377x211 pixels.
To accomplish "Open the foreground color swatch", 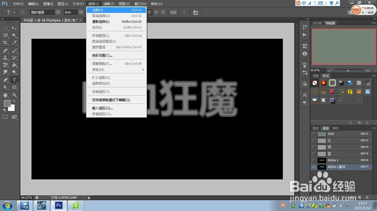I will point(7,103).
